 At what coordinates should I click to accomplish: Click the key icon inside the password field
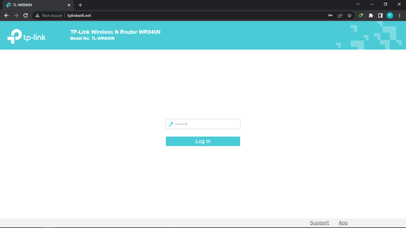click(x=171, y=124)
